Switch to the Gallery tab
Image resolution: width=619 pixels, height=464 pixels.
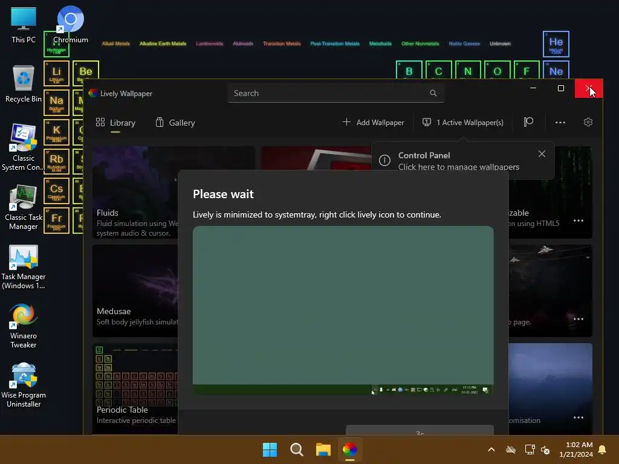coord(175,123)
